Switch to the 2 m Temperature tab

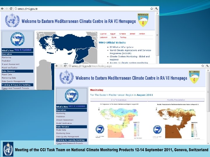(119, 100)
